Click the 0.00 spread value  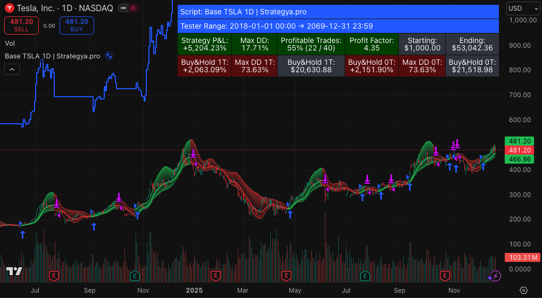click(49, 25)
